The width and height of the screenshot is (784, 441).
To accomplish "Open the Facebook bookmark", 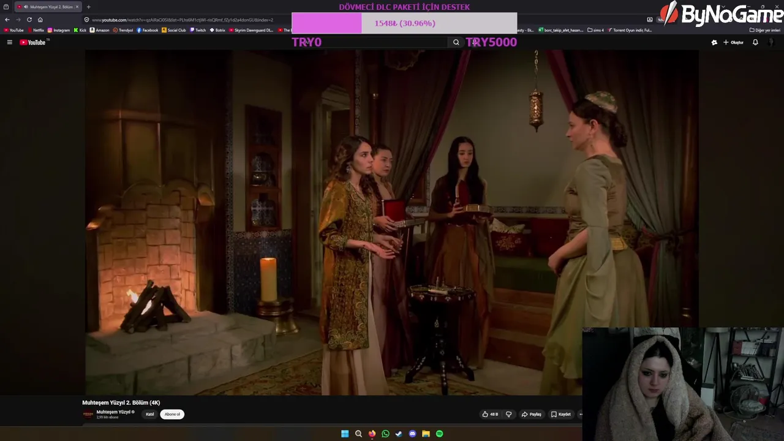I will tap(148, 30).
